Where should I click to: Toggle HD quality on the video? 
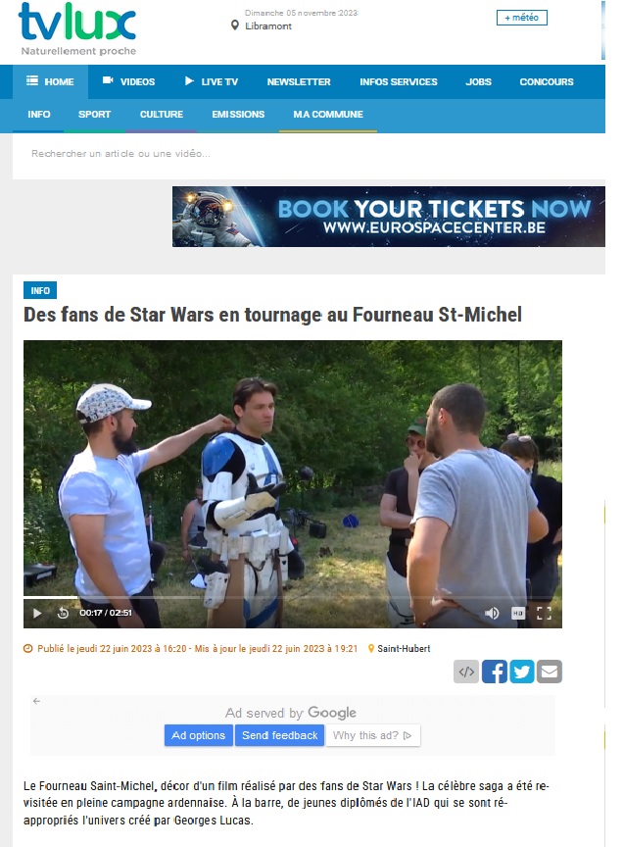coord(518,613)
